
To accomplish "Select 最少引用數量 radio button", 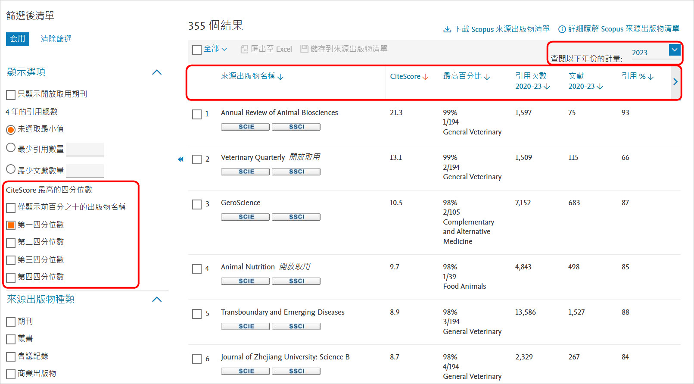I will [x=11, y=148].
